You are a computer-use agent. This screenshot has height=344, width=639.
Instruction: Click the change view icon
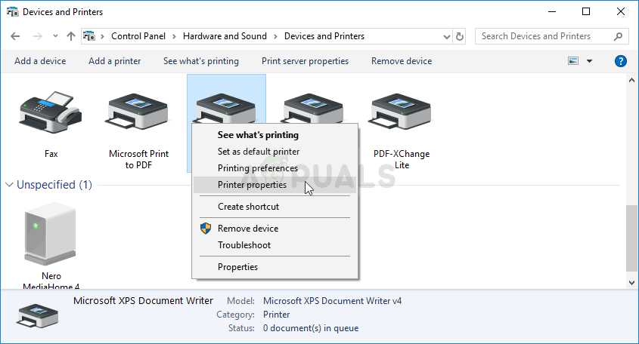[x=573, y=61]
